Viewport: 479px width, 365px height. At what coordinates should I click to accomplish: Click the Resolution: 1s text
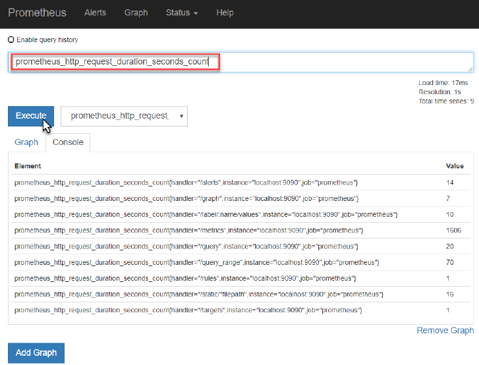point(439,92)
